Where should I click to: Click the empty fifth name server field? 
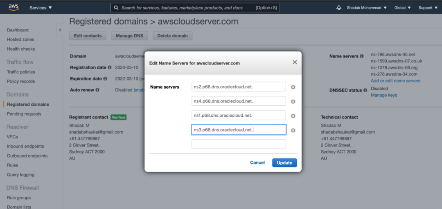239,144
